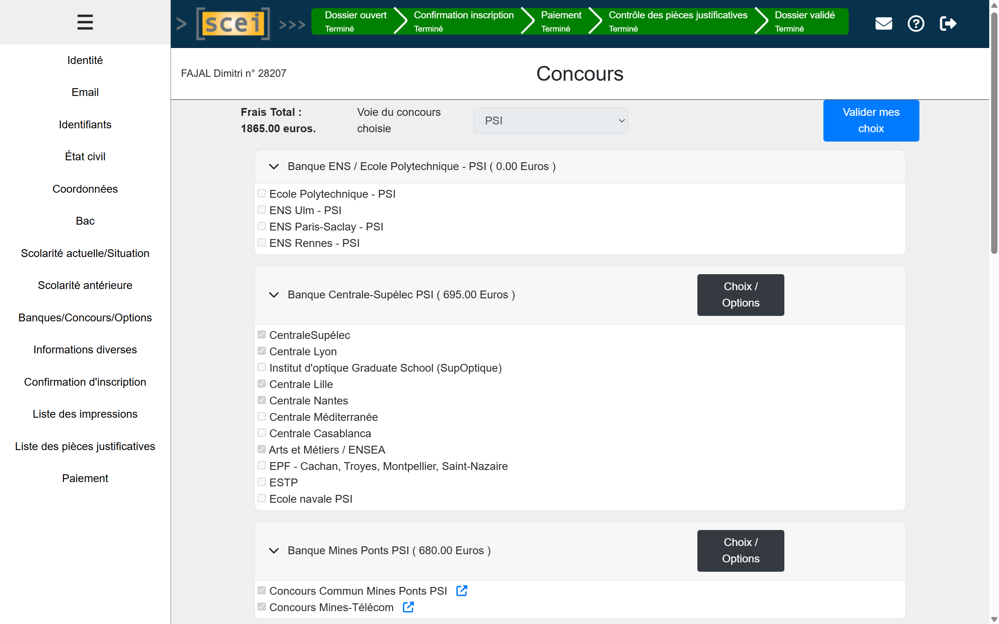
Task: Collapse Banque Mines Ponts PSI section
Action: tap(274, 551)
